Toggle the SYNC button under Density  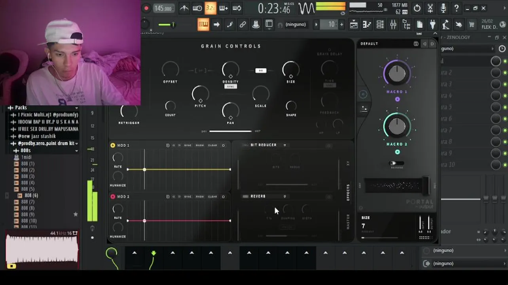pos(231,86)
